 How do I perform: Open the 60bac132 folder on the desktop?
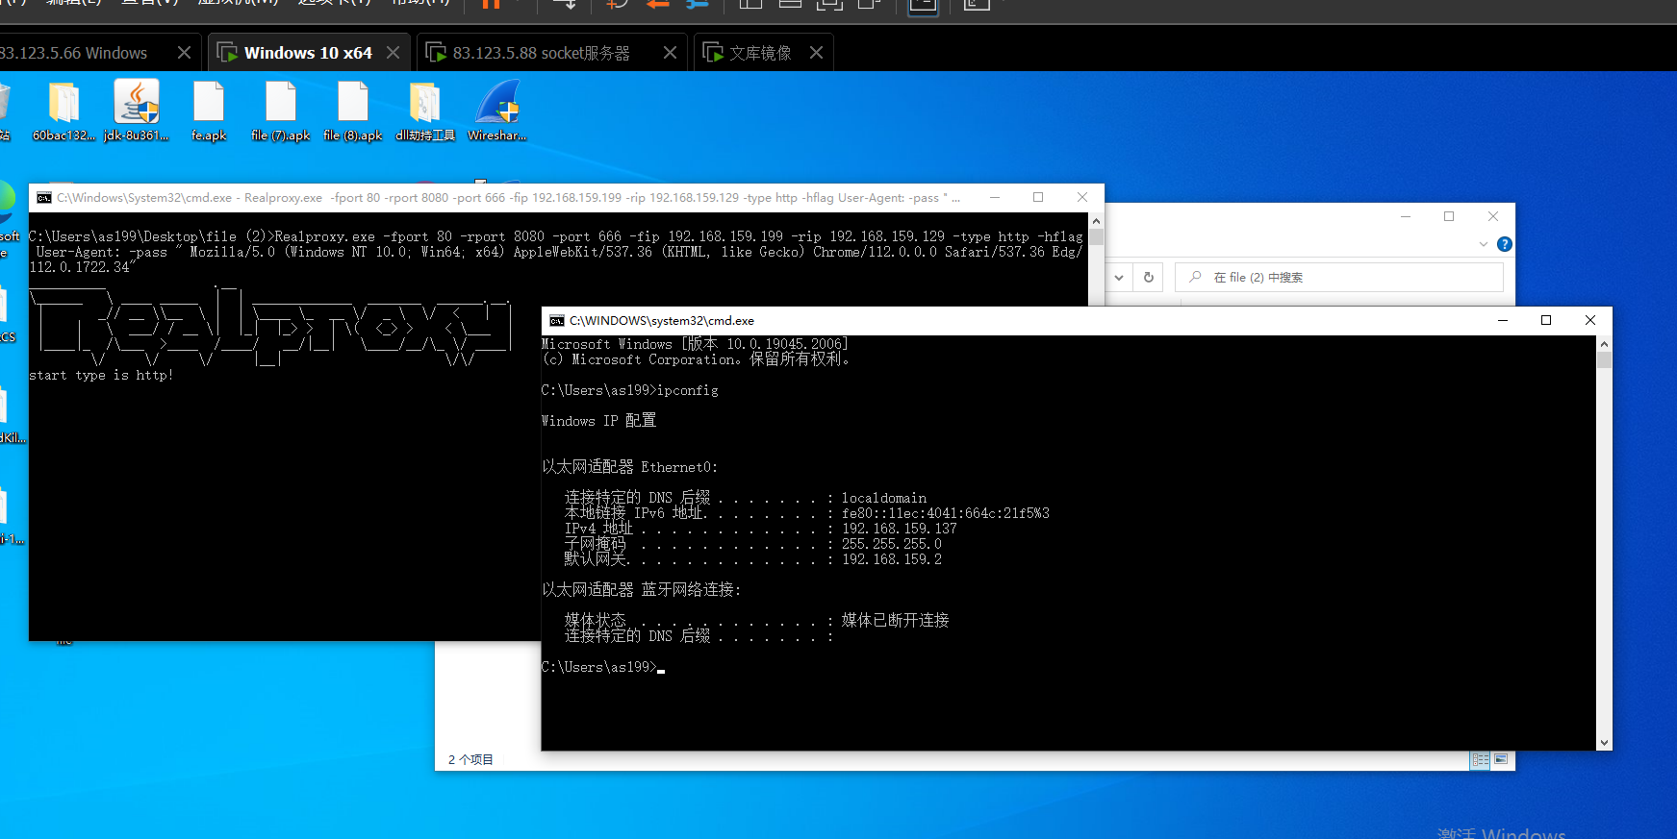coord(64,111)
